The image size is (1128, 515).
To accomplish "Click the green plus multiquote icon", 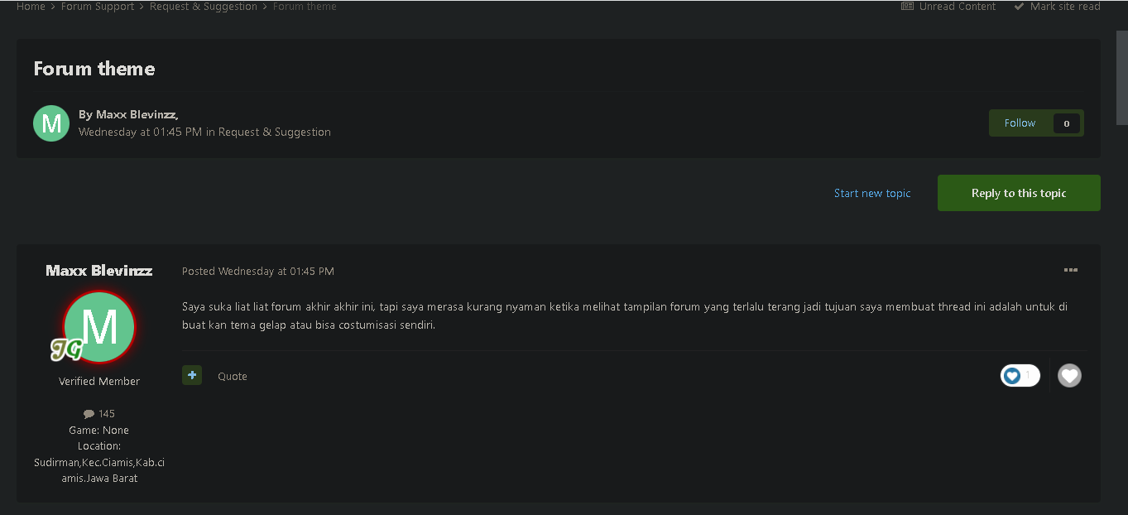I will point(192,376).
